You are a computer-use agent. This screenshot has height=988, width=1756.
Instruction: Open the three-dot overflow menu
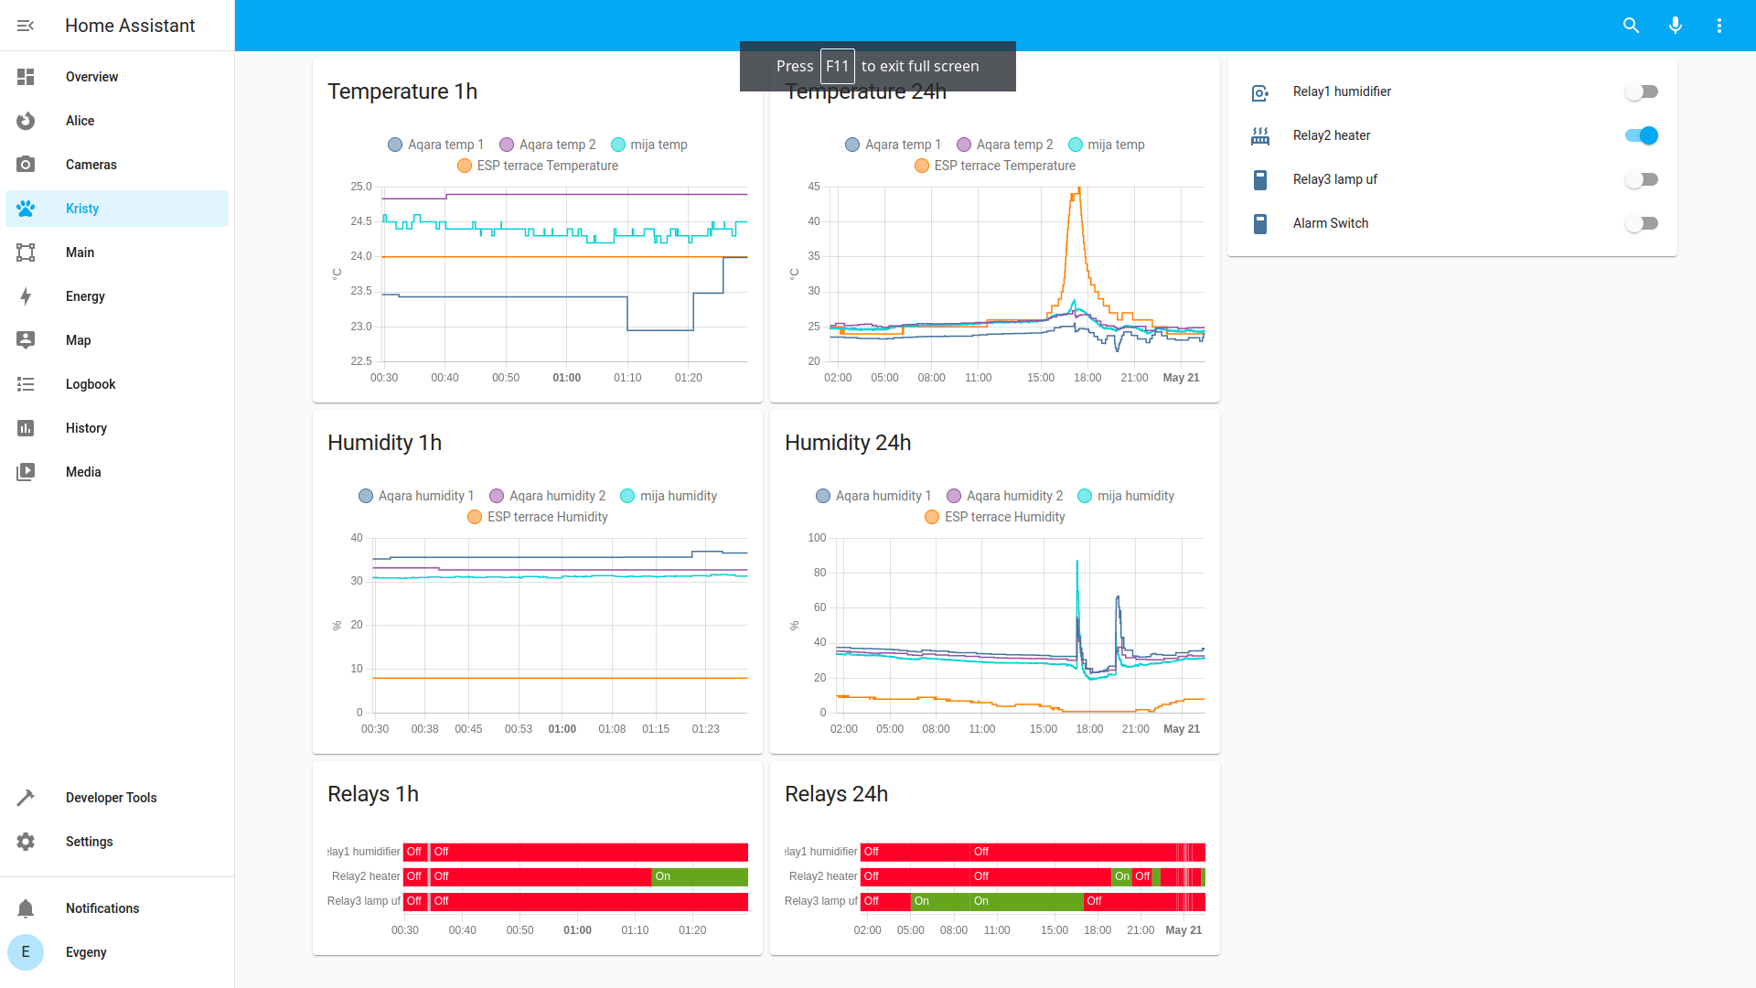coord(1719,26)
